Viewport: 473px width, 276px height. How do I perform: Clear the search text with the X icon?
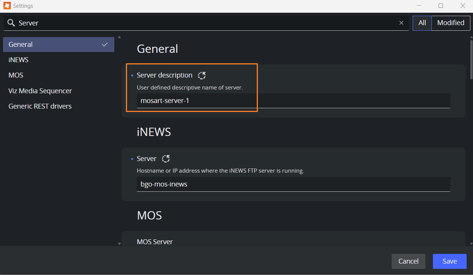[x=401, y=23]
